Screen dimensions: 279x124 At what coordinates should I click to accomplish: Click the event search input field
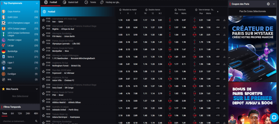[x=19, y=121]
